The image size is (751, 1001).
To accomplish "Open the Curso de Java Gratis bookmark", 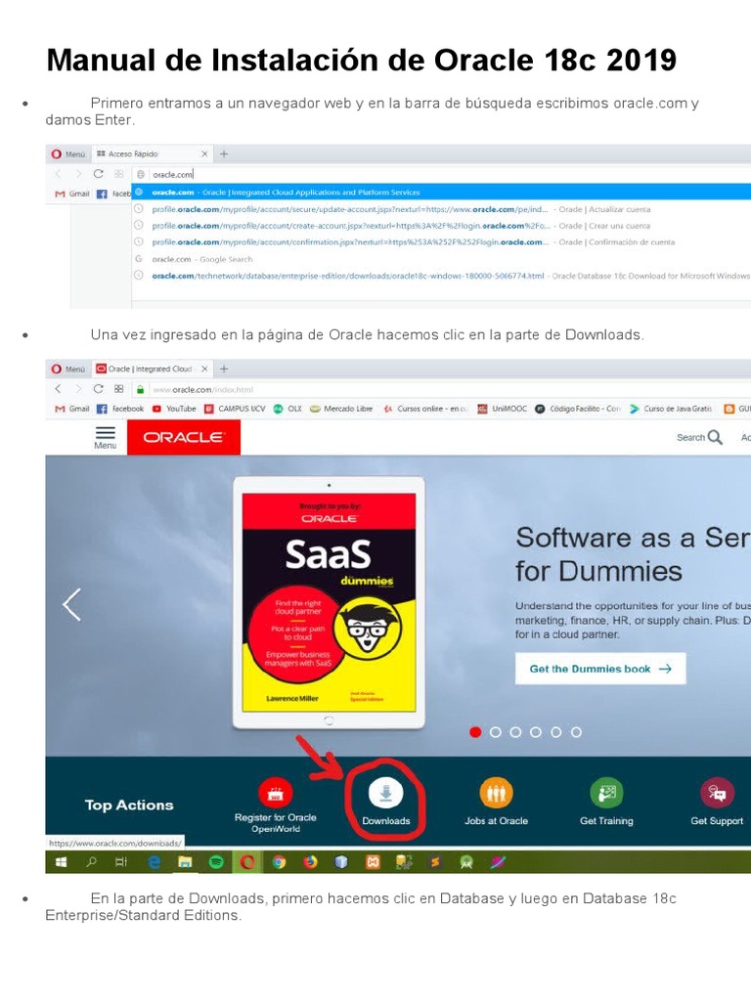I will [671, 409].
